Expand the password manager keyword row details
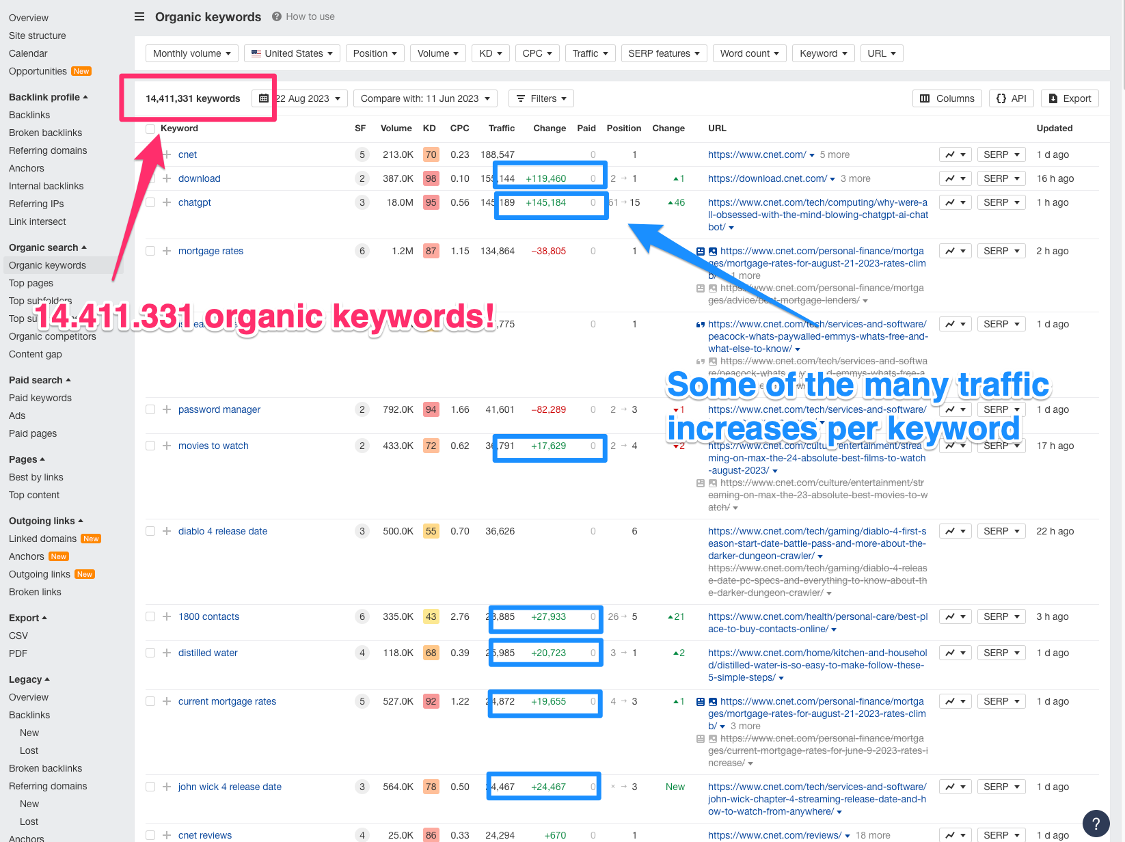Screen dimensions: 1125x842 pyautogui.click(x=166, y=409)
